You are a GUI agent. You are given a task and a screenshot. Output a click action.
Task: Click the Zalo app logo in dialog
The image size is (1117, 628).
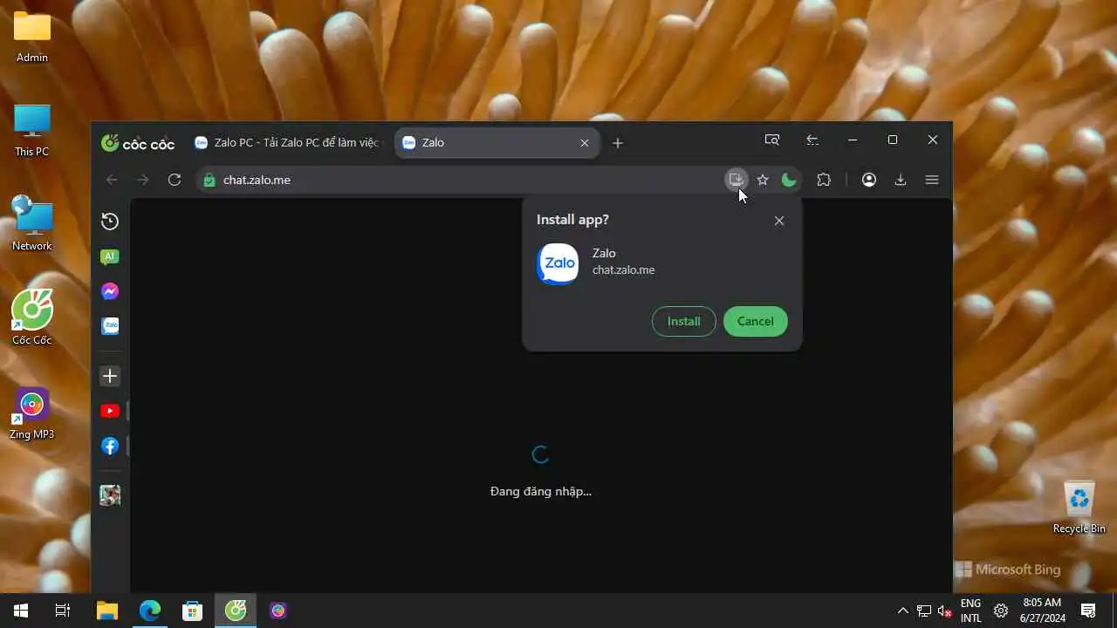558,263
